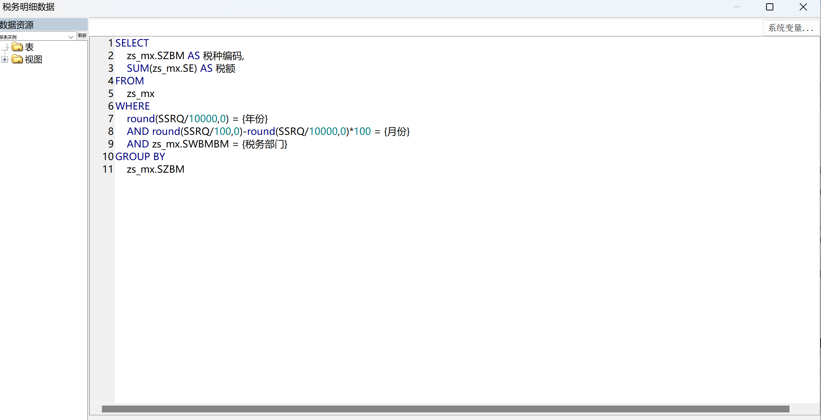Open the 报表实例 dropdown list
The height and width of the screenshot is (420, 821).
click(x=71, y=37)
